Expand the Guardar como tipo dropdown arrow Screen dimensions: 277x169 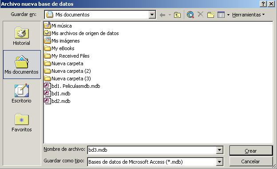(219, 161)
